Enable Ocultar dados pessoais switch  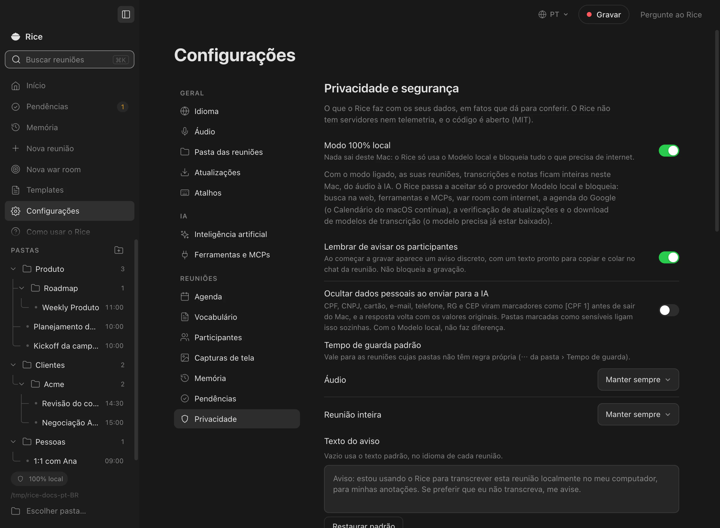click(668, 310)
